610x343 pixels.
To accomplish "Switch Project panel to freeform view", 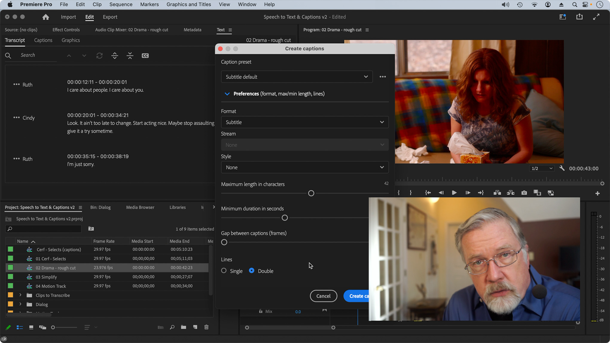I will click(x=42, y=327).
